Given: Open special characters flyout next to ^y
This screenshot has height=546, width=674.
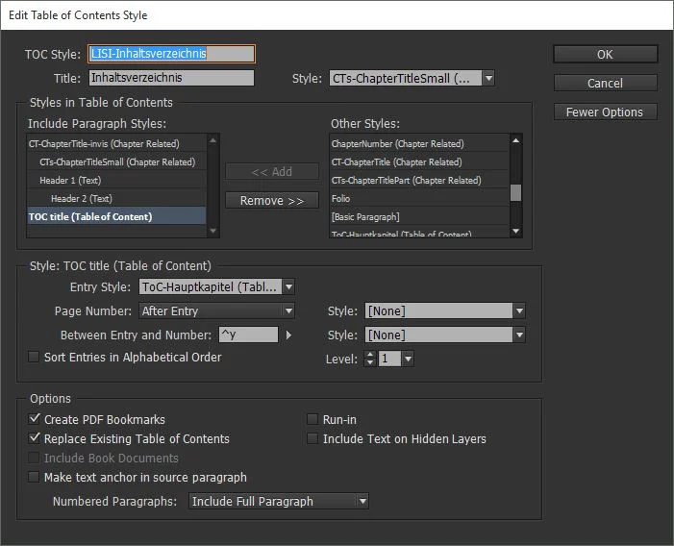Looking at the screenshot, I should pos(288,335).
